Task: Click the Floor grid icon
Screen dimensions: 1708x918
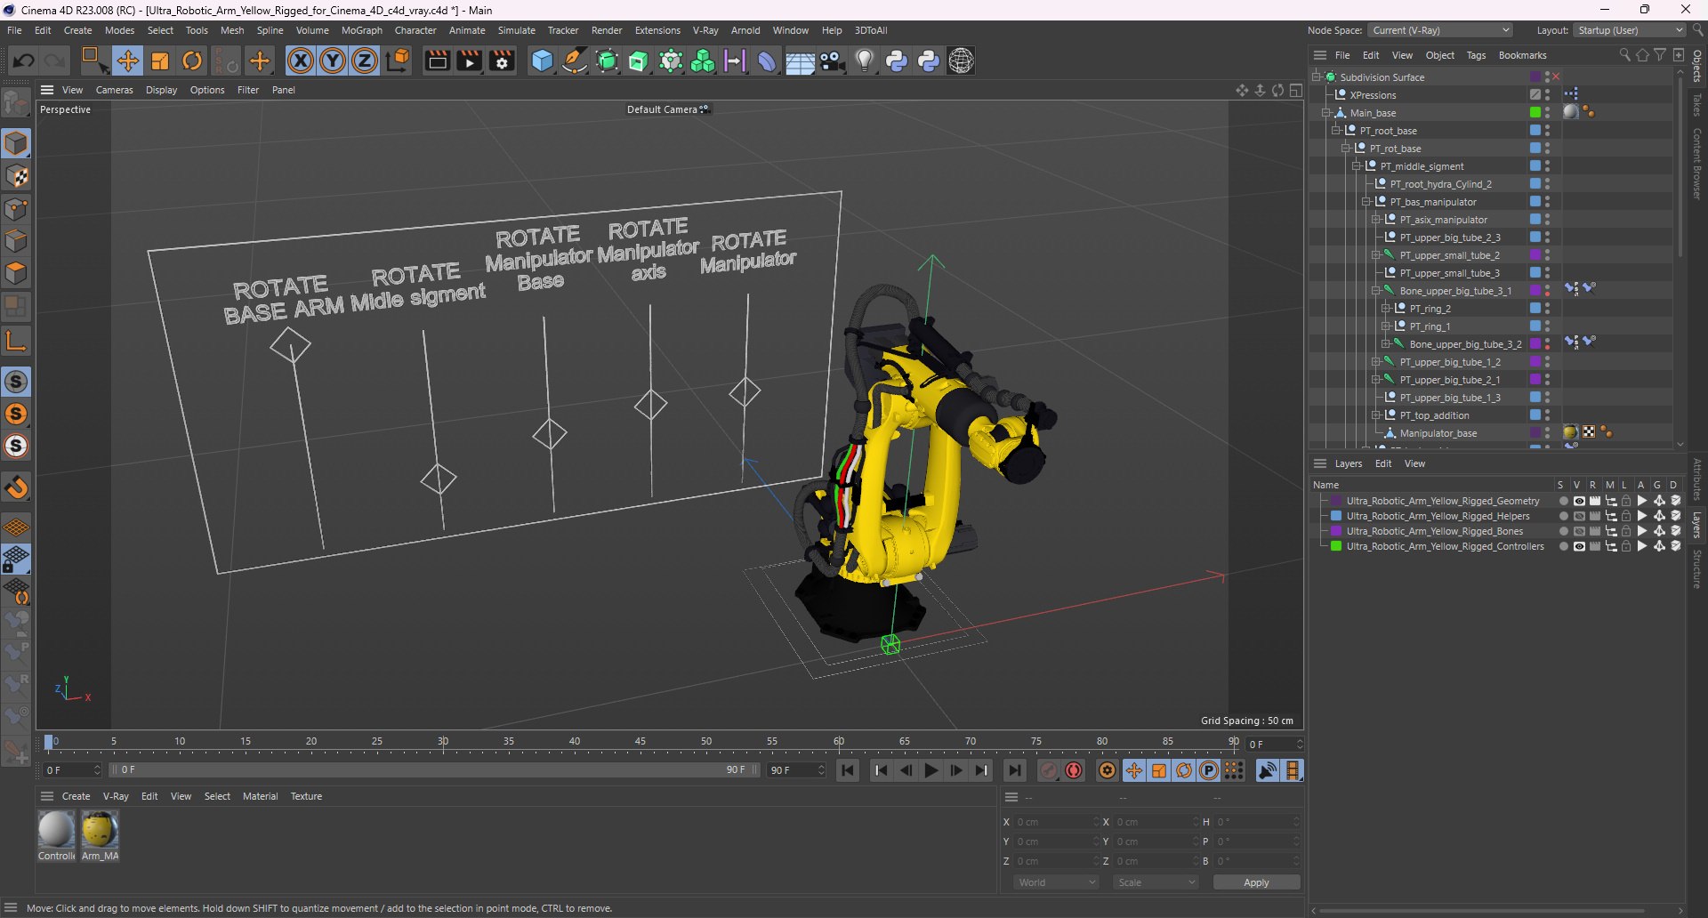Action: (x=800, y=61)
